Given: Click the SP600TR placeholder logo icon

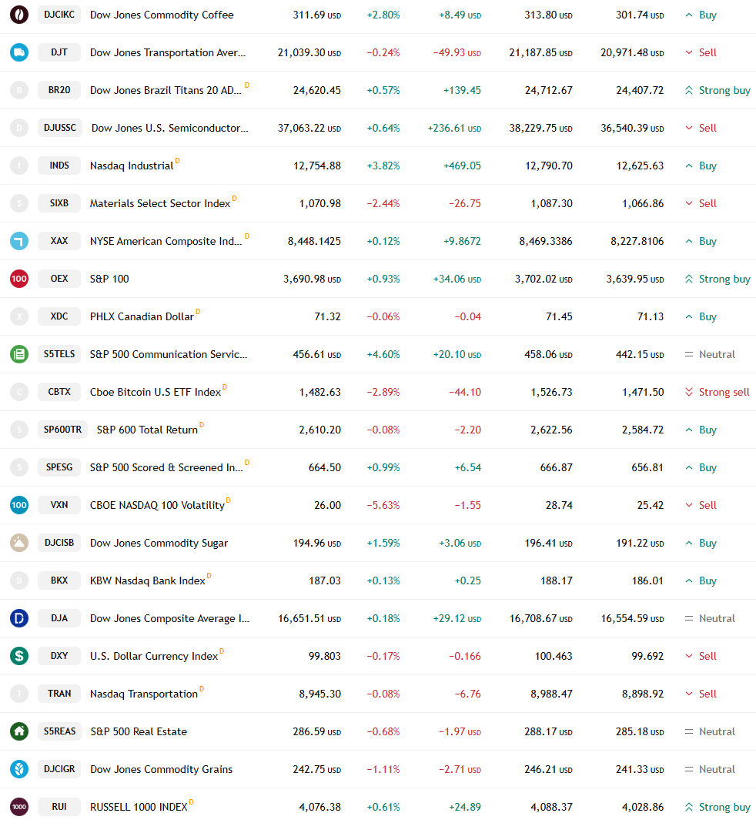Looking at the screenshot, I should click(x=19, y=430).
